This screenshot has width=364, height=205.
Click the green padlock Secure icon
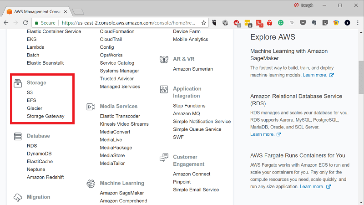tap(36, 23)
